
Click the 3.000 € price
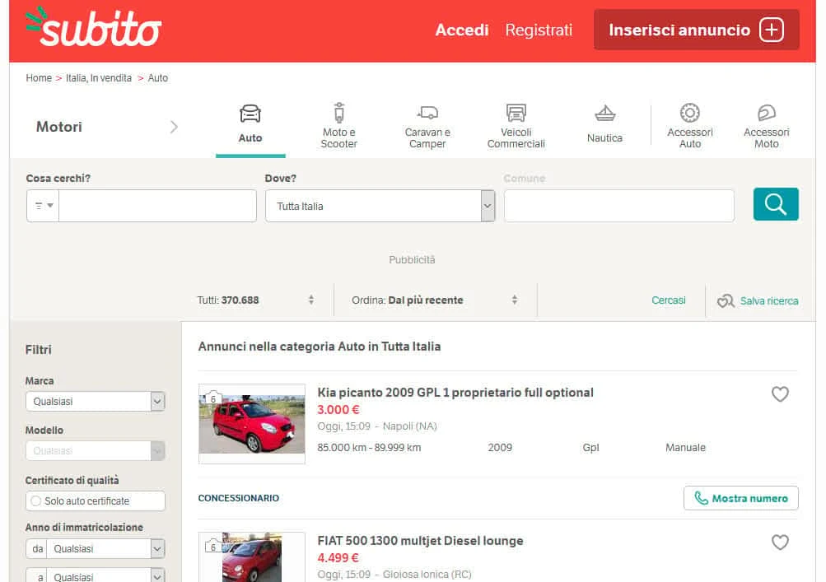click(x=338, y=409)
